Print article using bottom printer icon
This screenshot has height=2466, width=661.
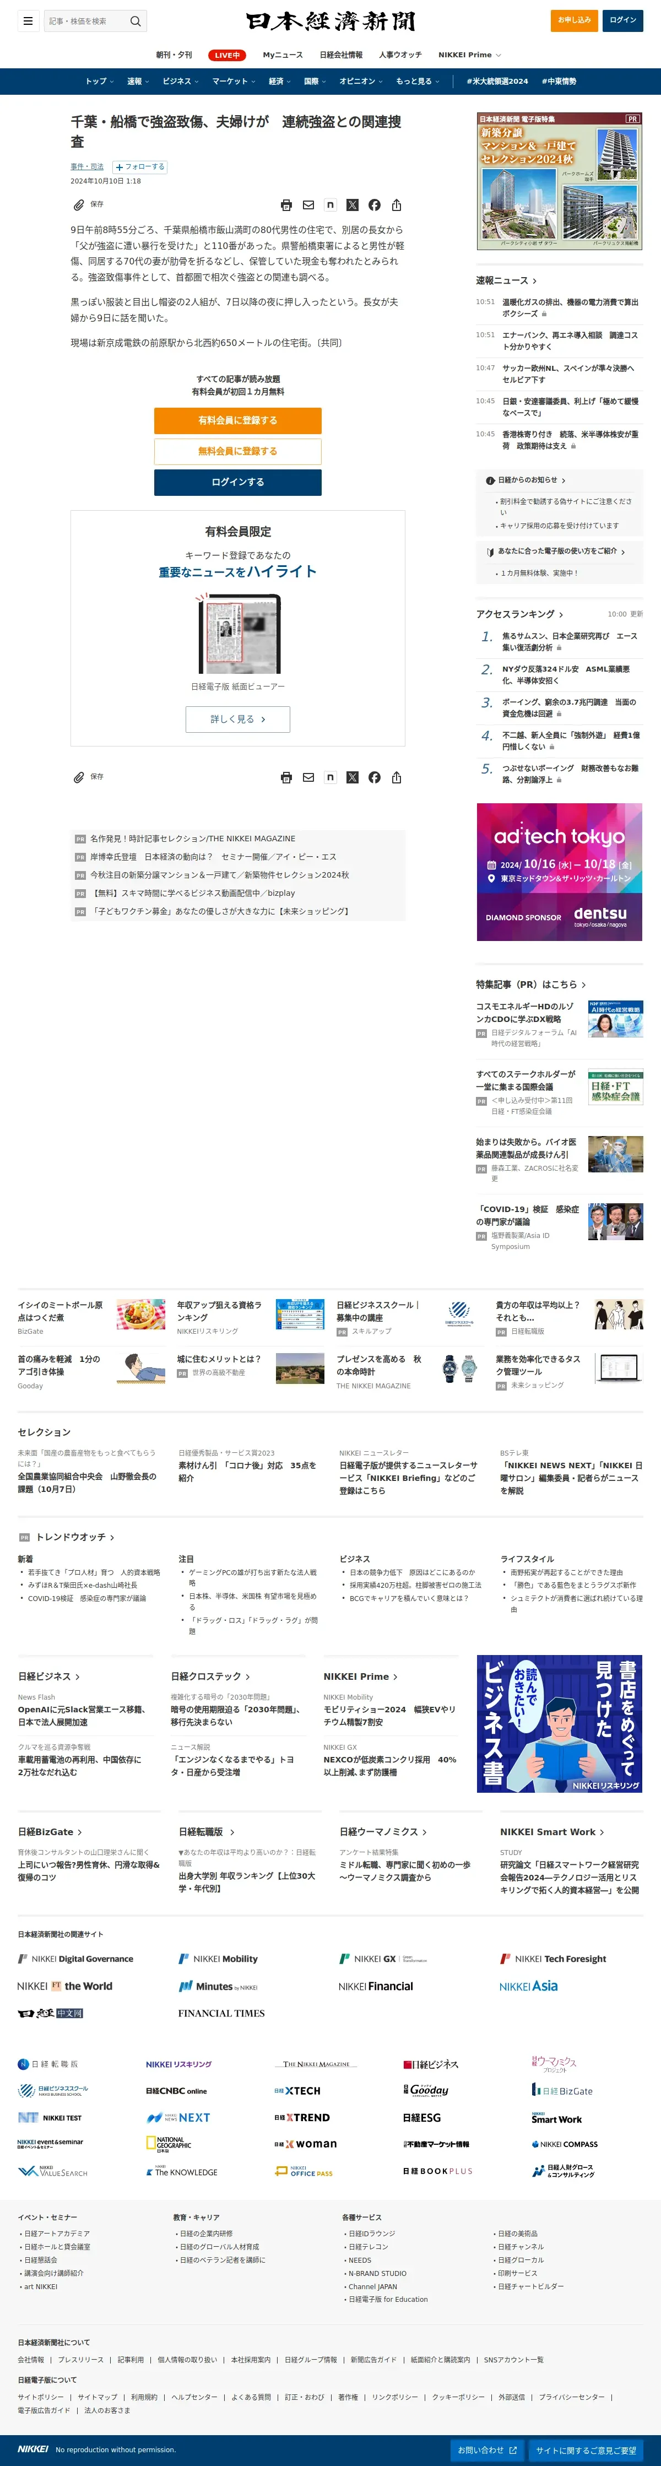tap(286, 777)
